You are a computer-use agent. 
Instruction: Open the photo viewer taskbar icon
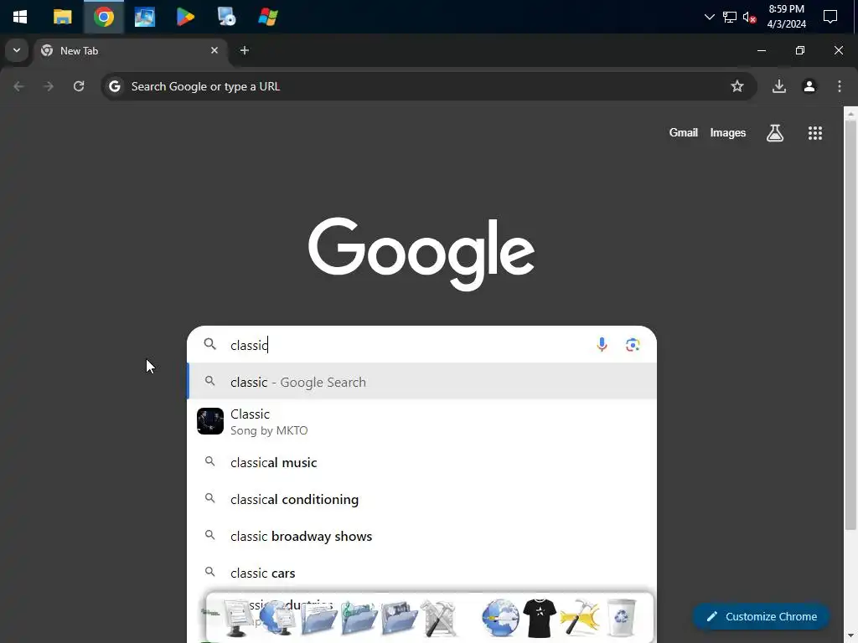point(144,17)
